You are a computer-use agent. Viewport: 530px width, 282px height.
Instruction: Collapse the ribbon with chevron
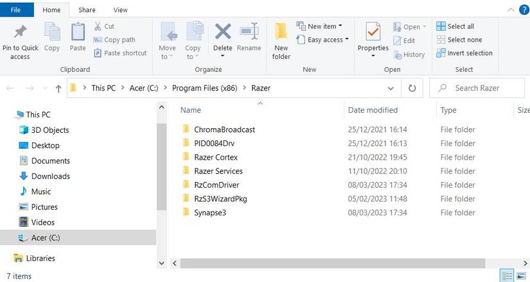click(511, 10)
